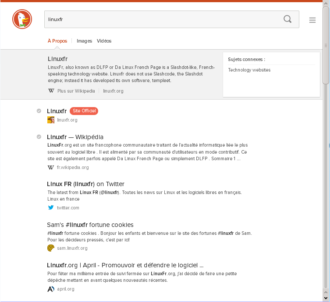The width and height of the screenshot is (330, 302).
Task: Switch to the Vidéos tab
Action: point(104,41)
